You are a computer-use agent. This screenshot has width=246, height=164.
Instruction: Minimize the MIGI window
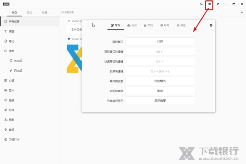pyautogui.click(x=225, y=4)
